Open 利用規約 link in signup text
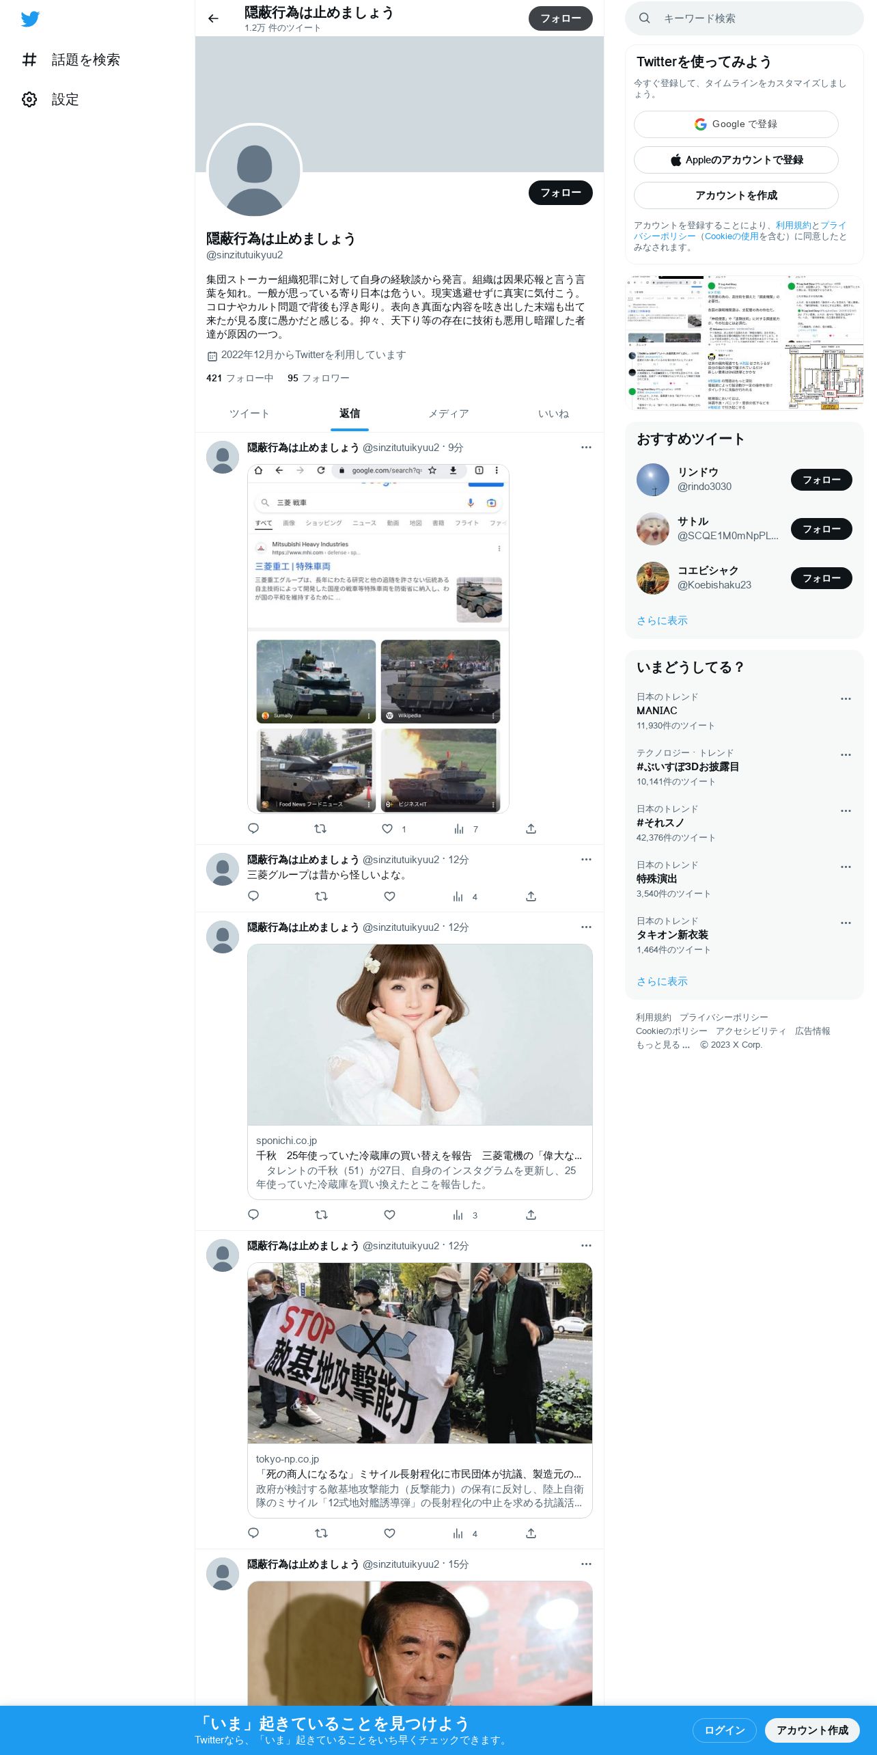877x1755 pixels. coord(793,225)
